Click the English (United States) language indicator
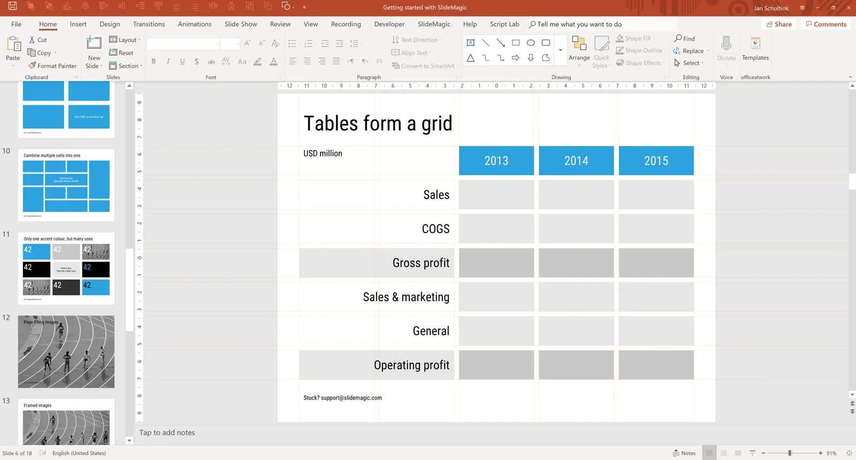Screen dimensions: 856x460 click(x=79, y=453)
